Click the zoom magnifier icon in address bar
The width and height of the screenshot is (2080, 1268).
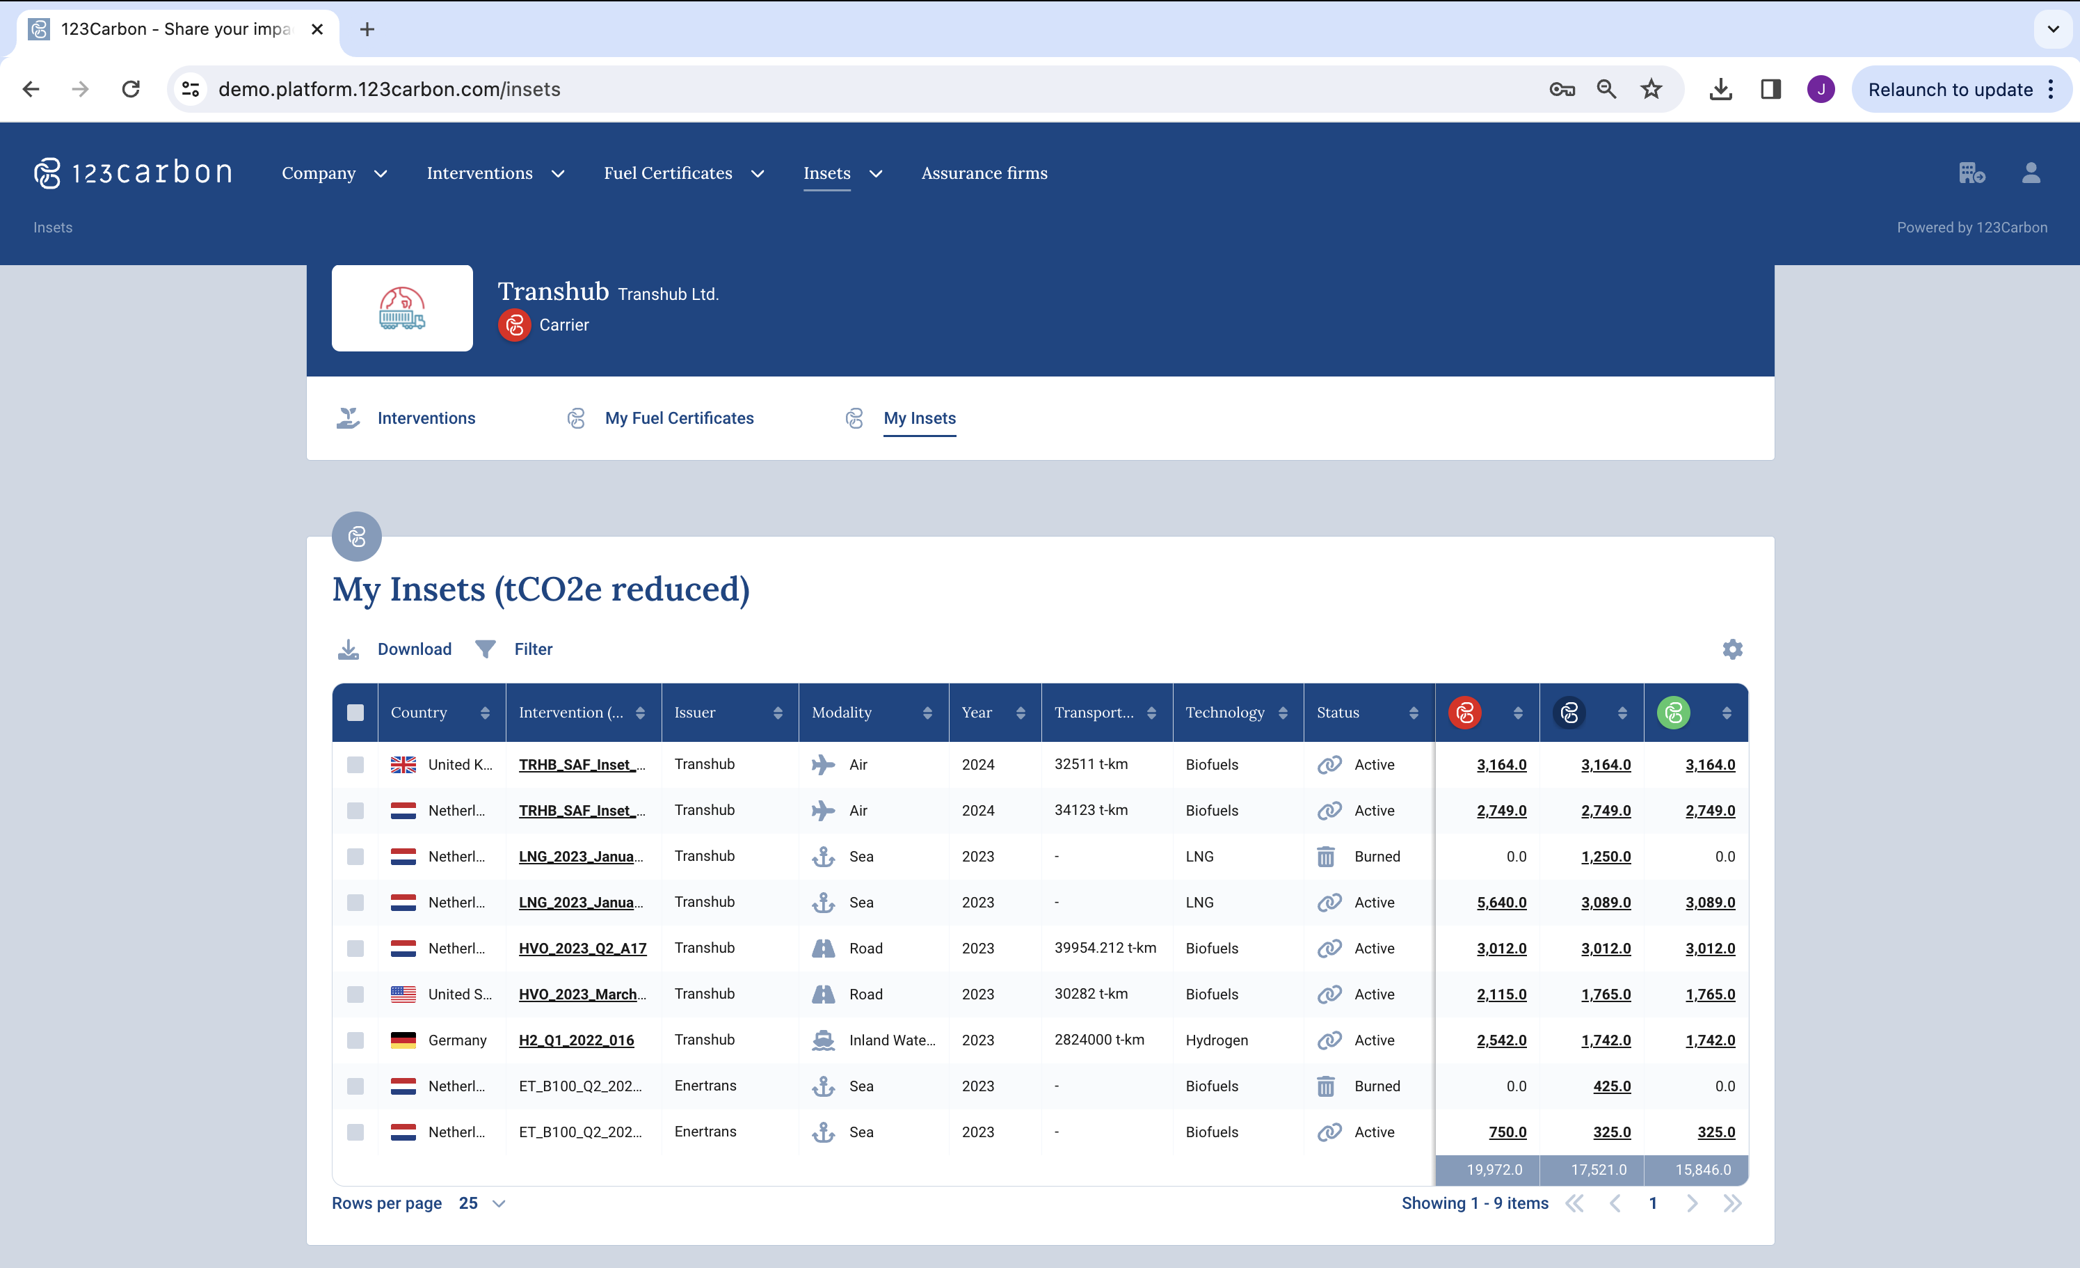(x=1606, y=88)
